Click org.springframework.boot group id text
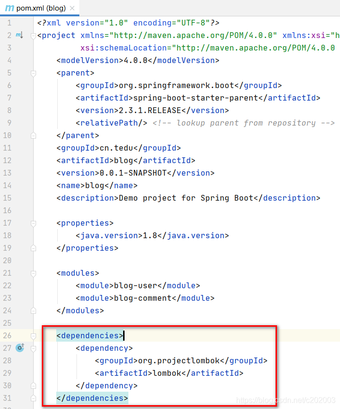The height and width of the screenshot is (409, 340). 176,86
